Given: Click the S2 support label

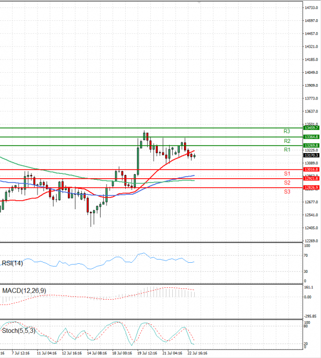Looking at the screenshot, I should click(287, 182).
